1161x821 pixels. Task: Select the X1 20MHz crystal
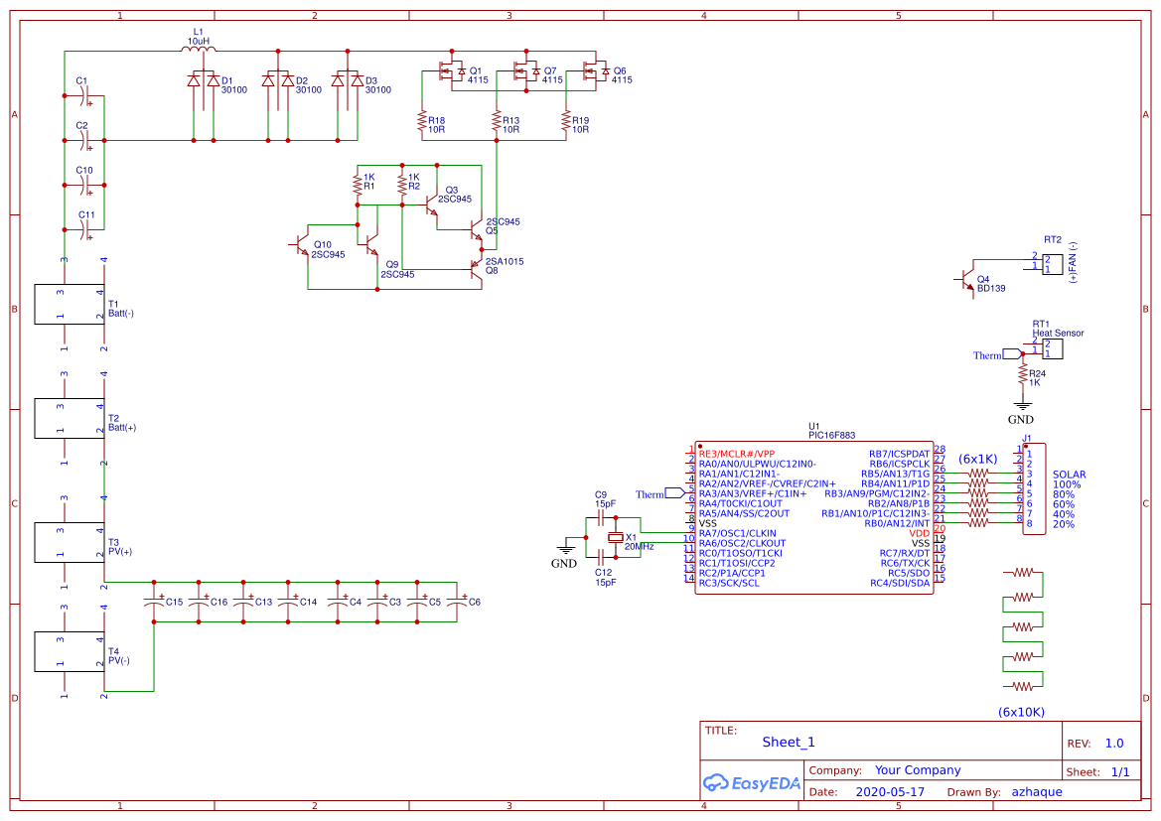click(x=616, y=537)
